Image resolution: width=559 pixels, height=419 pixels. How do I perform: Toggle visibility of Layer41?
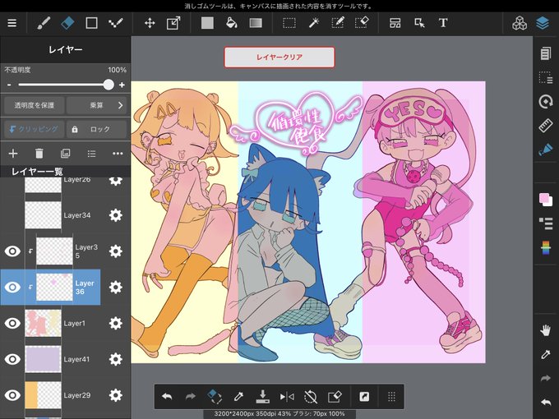tap(12, 359)
